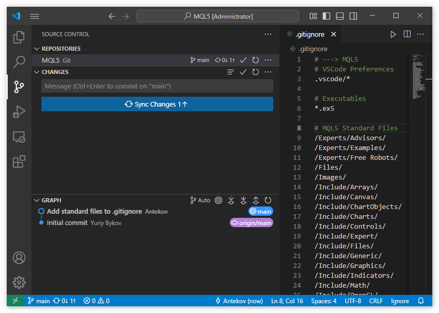The height and width of the screenshot is (313, 439).
Task: Open the Search view in activity bar
Action: [19, 62]
